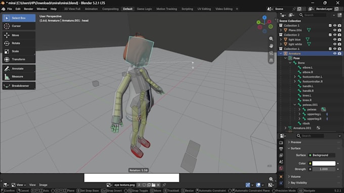
Task: Toggle Collection 1 exclude checkbox
Action: (x=330, y=26)
